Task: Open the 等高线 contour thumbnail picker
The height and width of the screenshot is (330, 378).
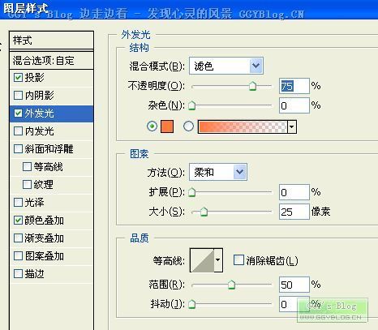Action: coord(202,260)
